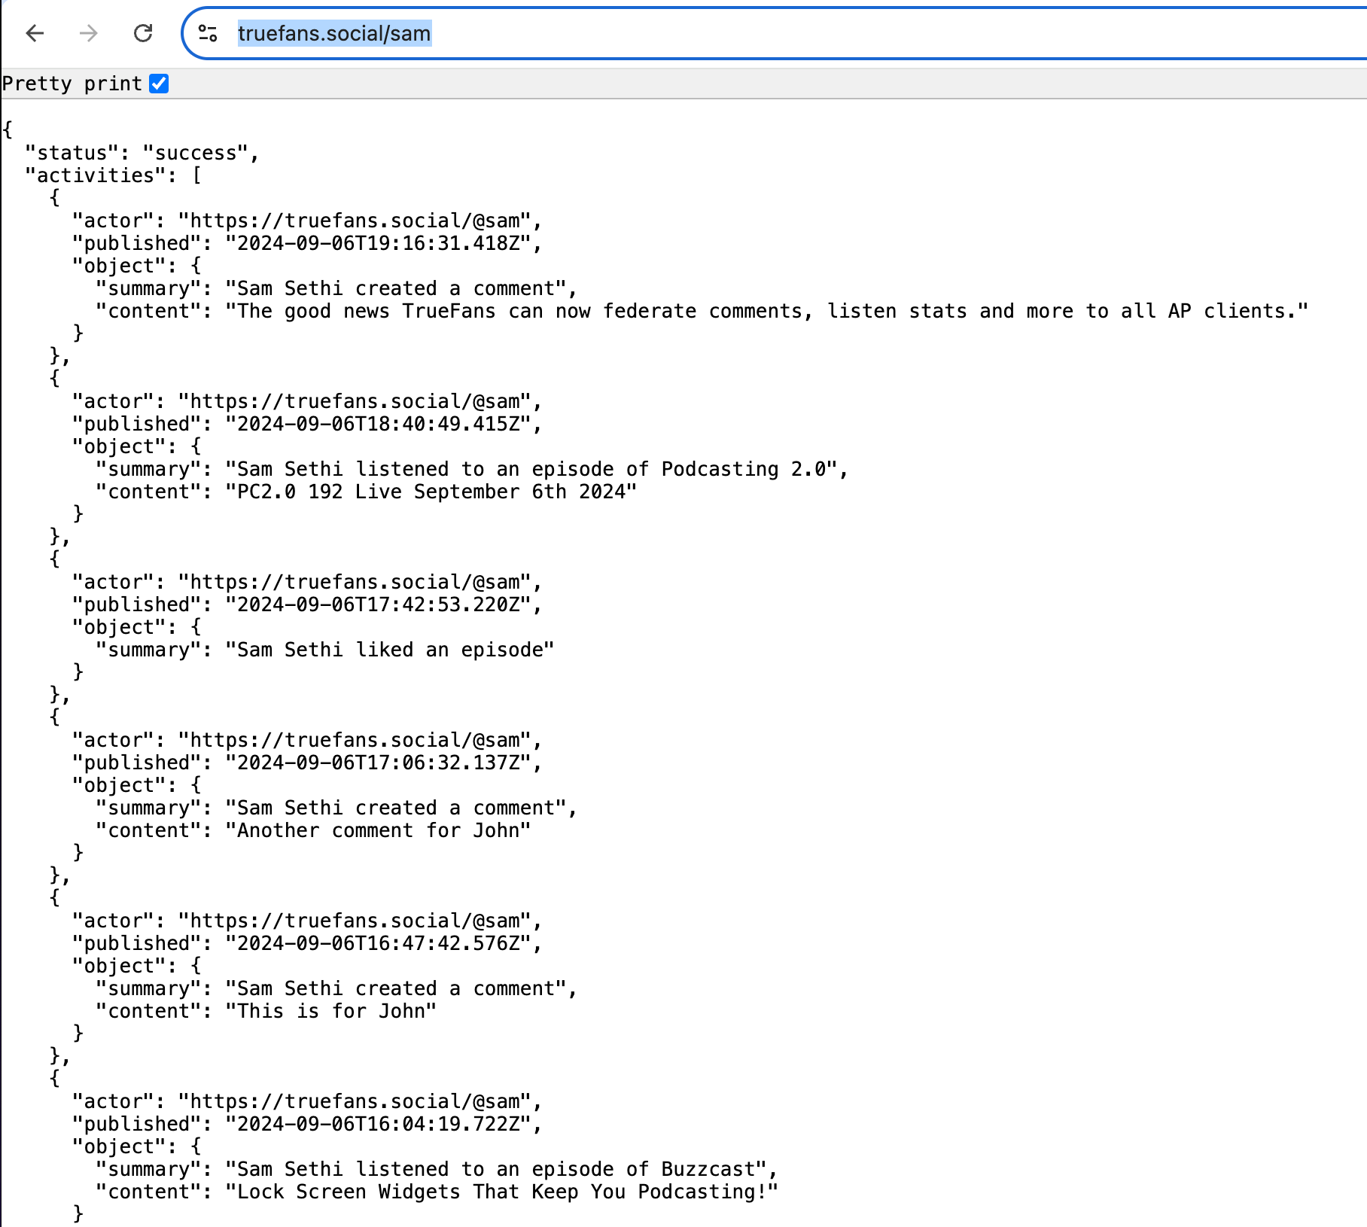1367x1227 pixels.
Task: Uncheck the Pretty print checkbox
Action: click(x=159, y=84)
